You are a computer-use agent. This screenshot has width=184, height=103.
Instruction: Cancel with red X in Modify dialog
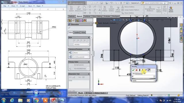pos(137,70)
